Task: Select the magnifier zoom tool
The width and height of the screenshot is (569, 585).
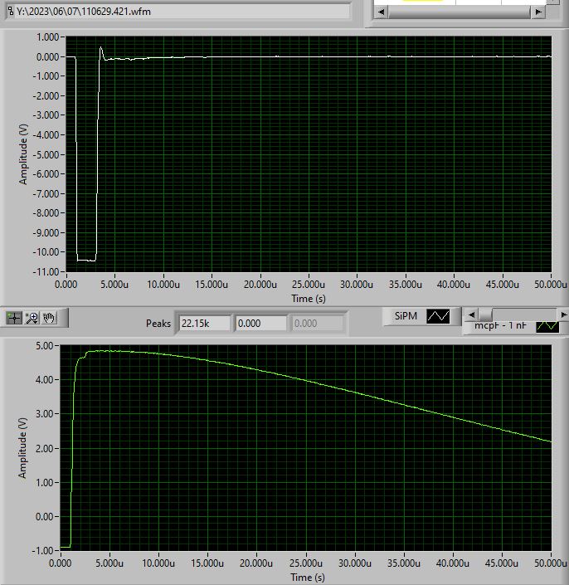Action: (x=32, y=318)
